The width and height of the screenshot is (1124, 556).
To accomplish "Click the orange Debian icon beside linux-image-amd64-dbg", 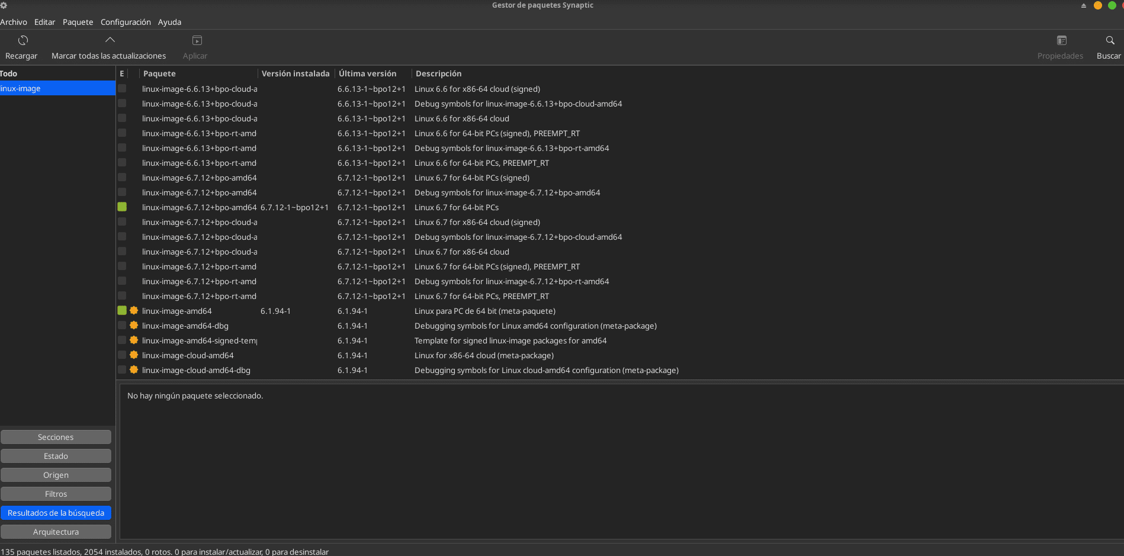I will tap(134, 325).
